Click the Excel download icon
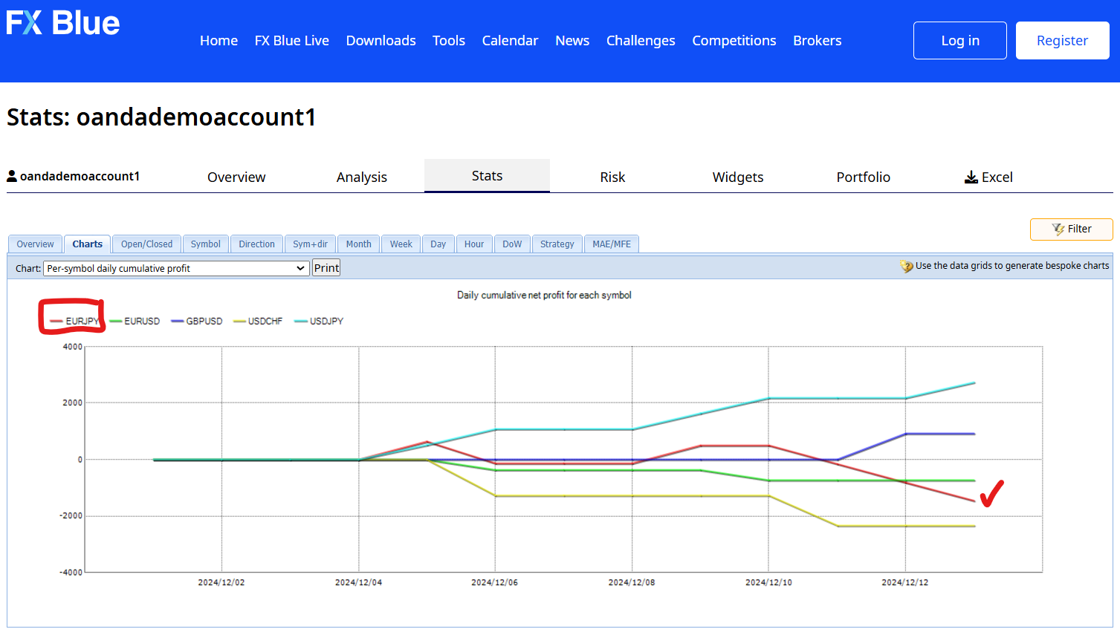The width and height of the screenshot is (1120, 632). [x=971, y=177]
